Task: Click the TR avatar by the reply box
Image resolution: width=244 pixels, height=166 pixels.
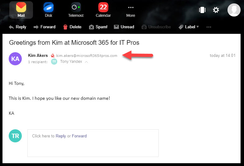Action: click(x=15, y=136)
